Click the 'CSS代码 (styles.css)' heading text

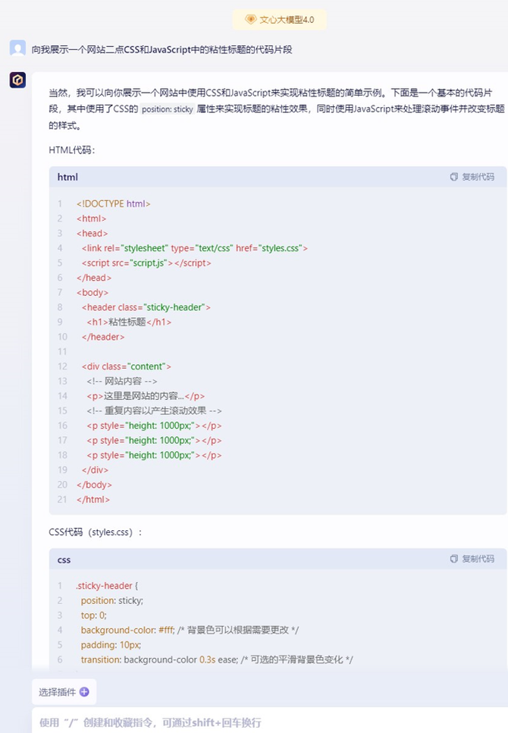click(x=95, y=532)
